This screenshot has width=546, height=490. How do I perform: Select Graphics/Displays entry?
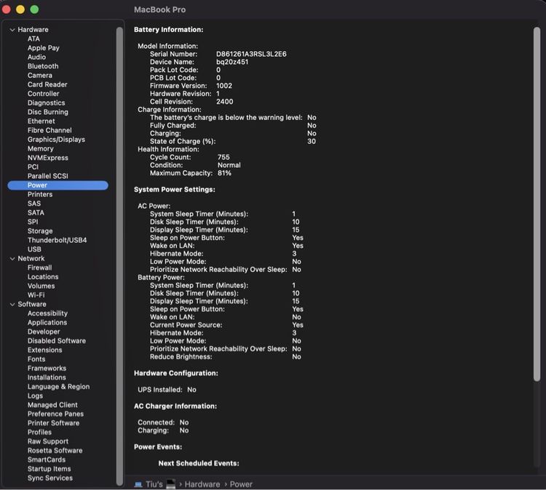click(56, 140)
